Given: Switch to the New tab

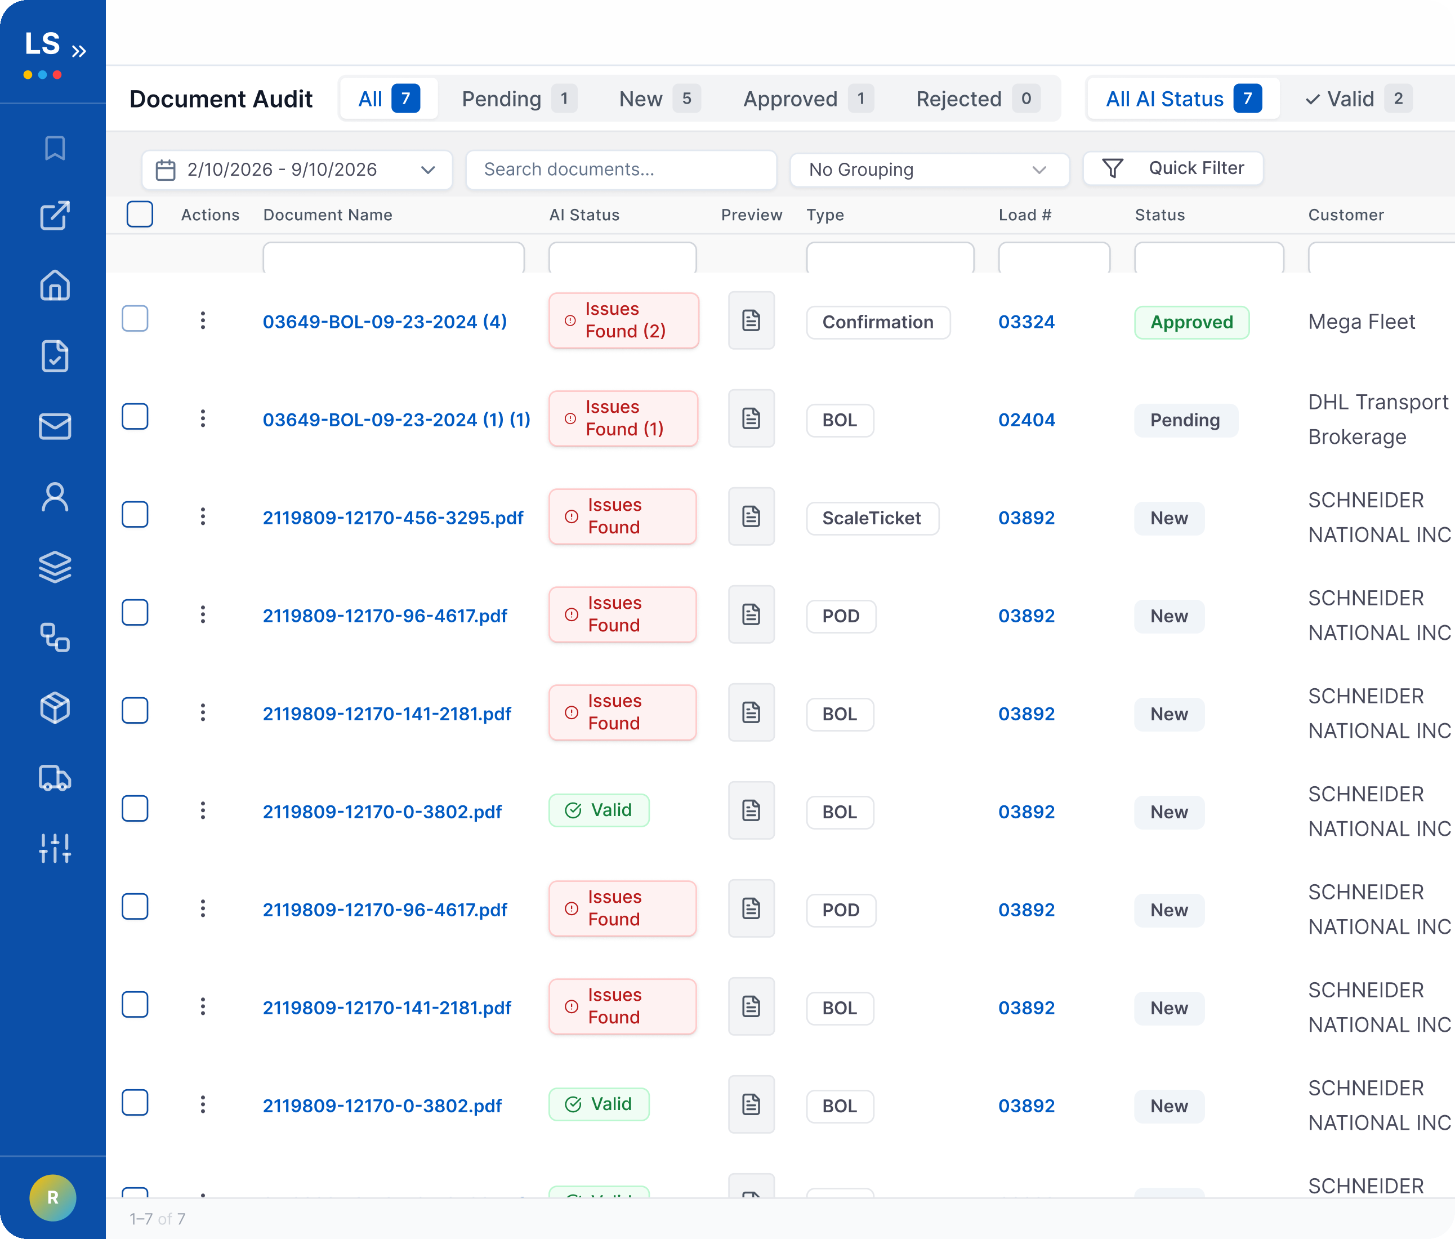Looking at the screenshot, I should 659,99.
